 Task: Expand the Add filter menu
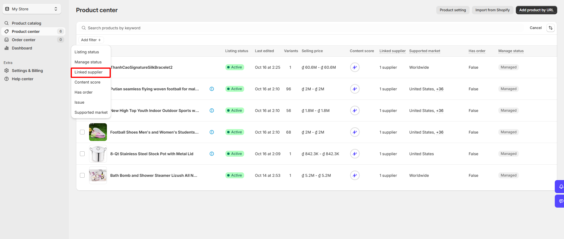(91, 40)
